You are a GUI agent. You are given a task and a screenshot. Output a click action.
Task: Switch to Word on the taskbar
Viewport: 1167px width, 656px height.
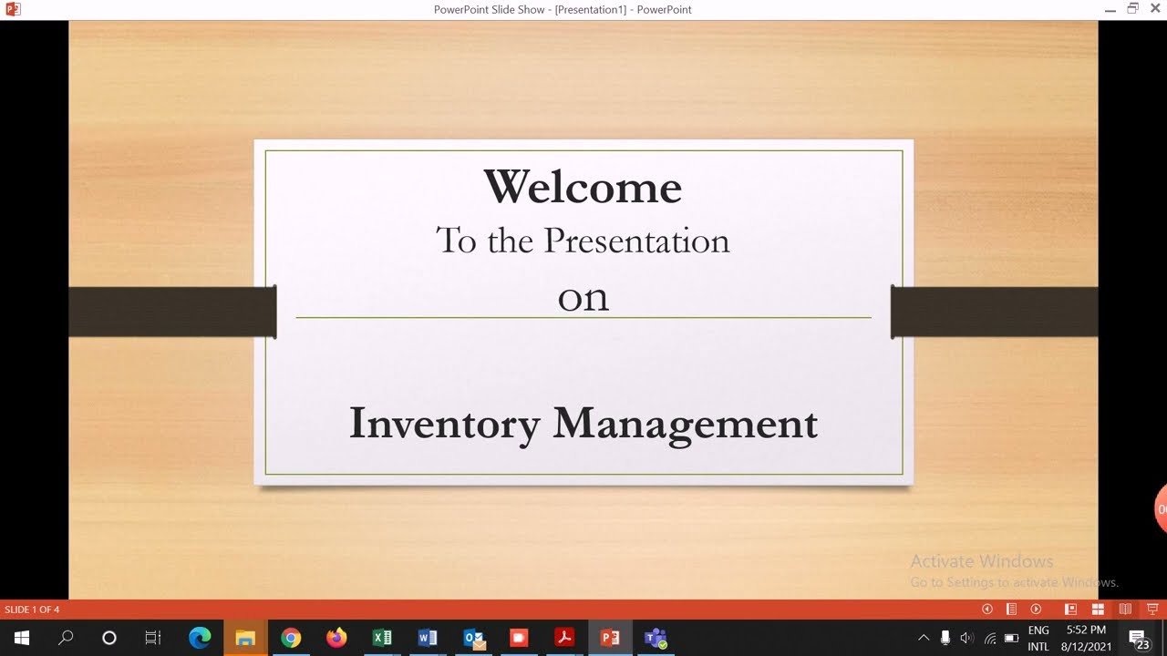428,638
